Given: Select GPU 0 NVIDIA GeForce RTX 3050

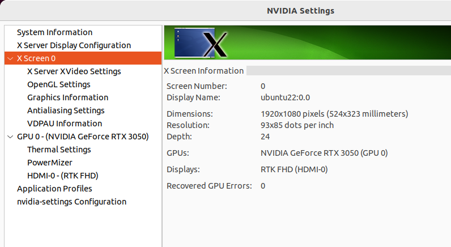Looking at the screenshot, I should pos(83,137).
